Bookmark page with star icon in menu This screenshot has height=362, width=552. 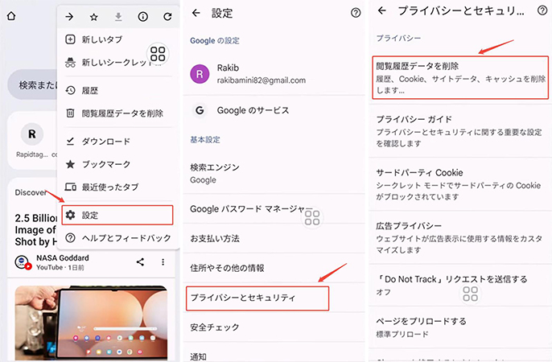pos(93,17)
